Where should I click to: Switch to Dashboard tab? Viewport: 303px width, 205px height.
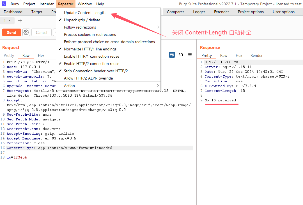(x=13, y=12)
